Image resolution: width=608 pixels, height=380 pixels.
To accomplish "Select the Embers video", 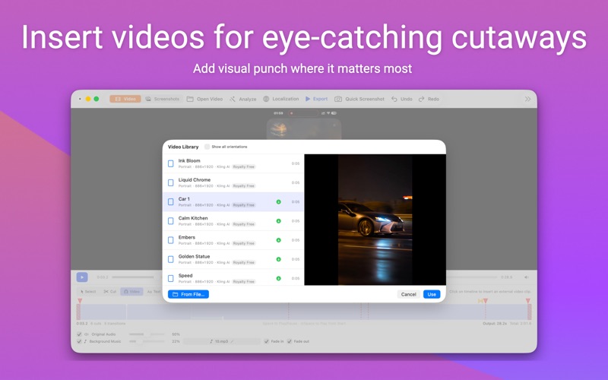I will coord(233,240).
